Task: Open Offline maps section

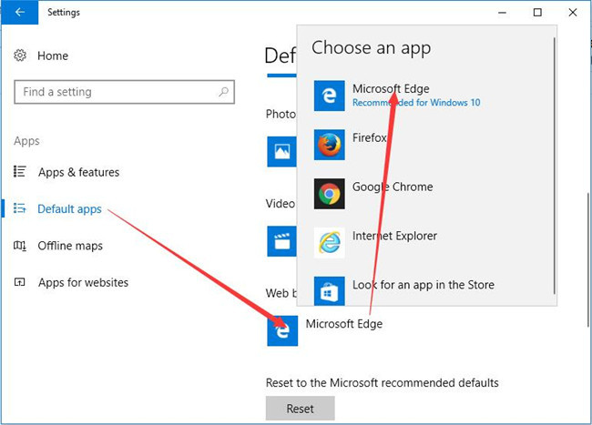Action: click(x=70, y=246)
